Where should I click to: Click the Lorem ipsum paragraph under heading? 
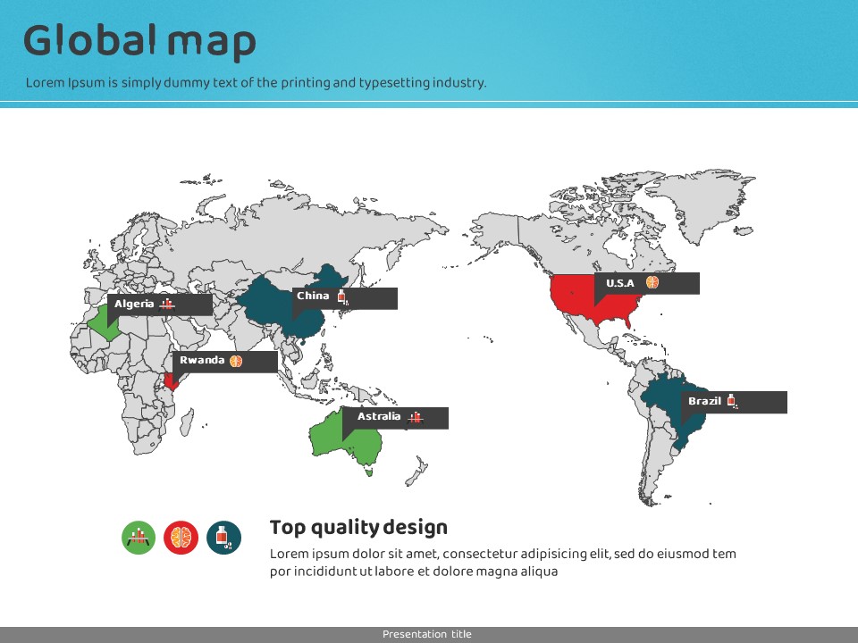tap(503, 563)
